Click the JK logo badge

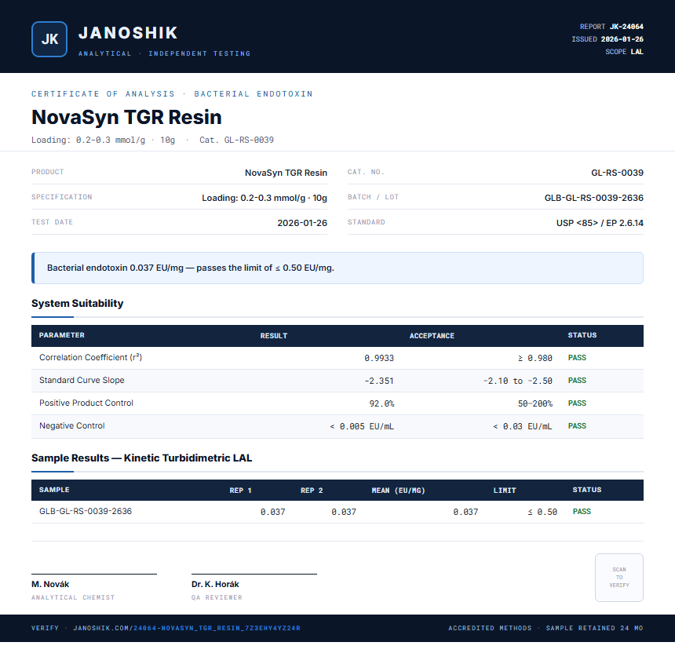tap(49, 39)
